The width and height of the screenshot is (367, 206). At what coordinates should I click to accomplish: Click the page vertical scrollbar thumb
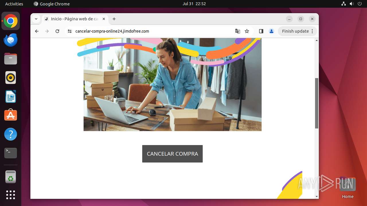click(317, 103)
